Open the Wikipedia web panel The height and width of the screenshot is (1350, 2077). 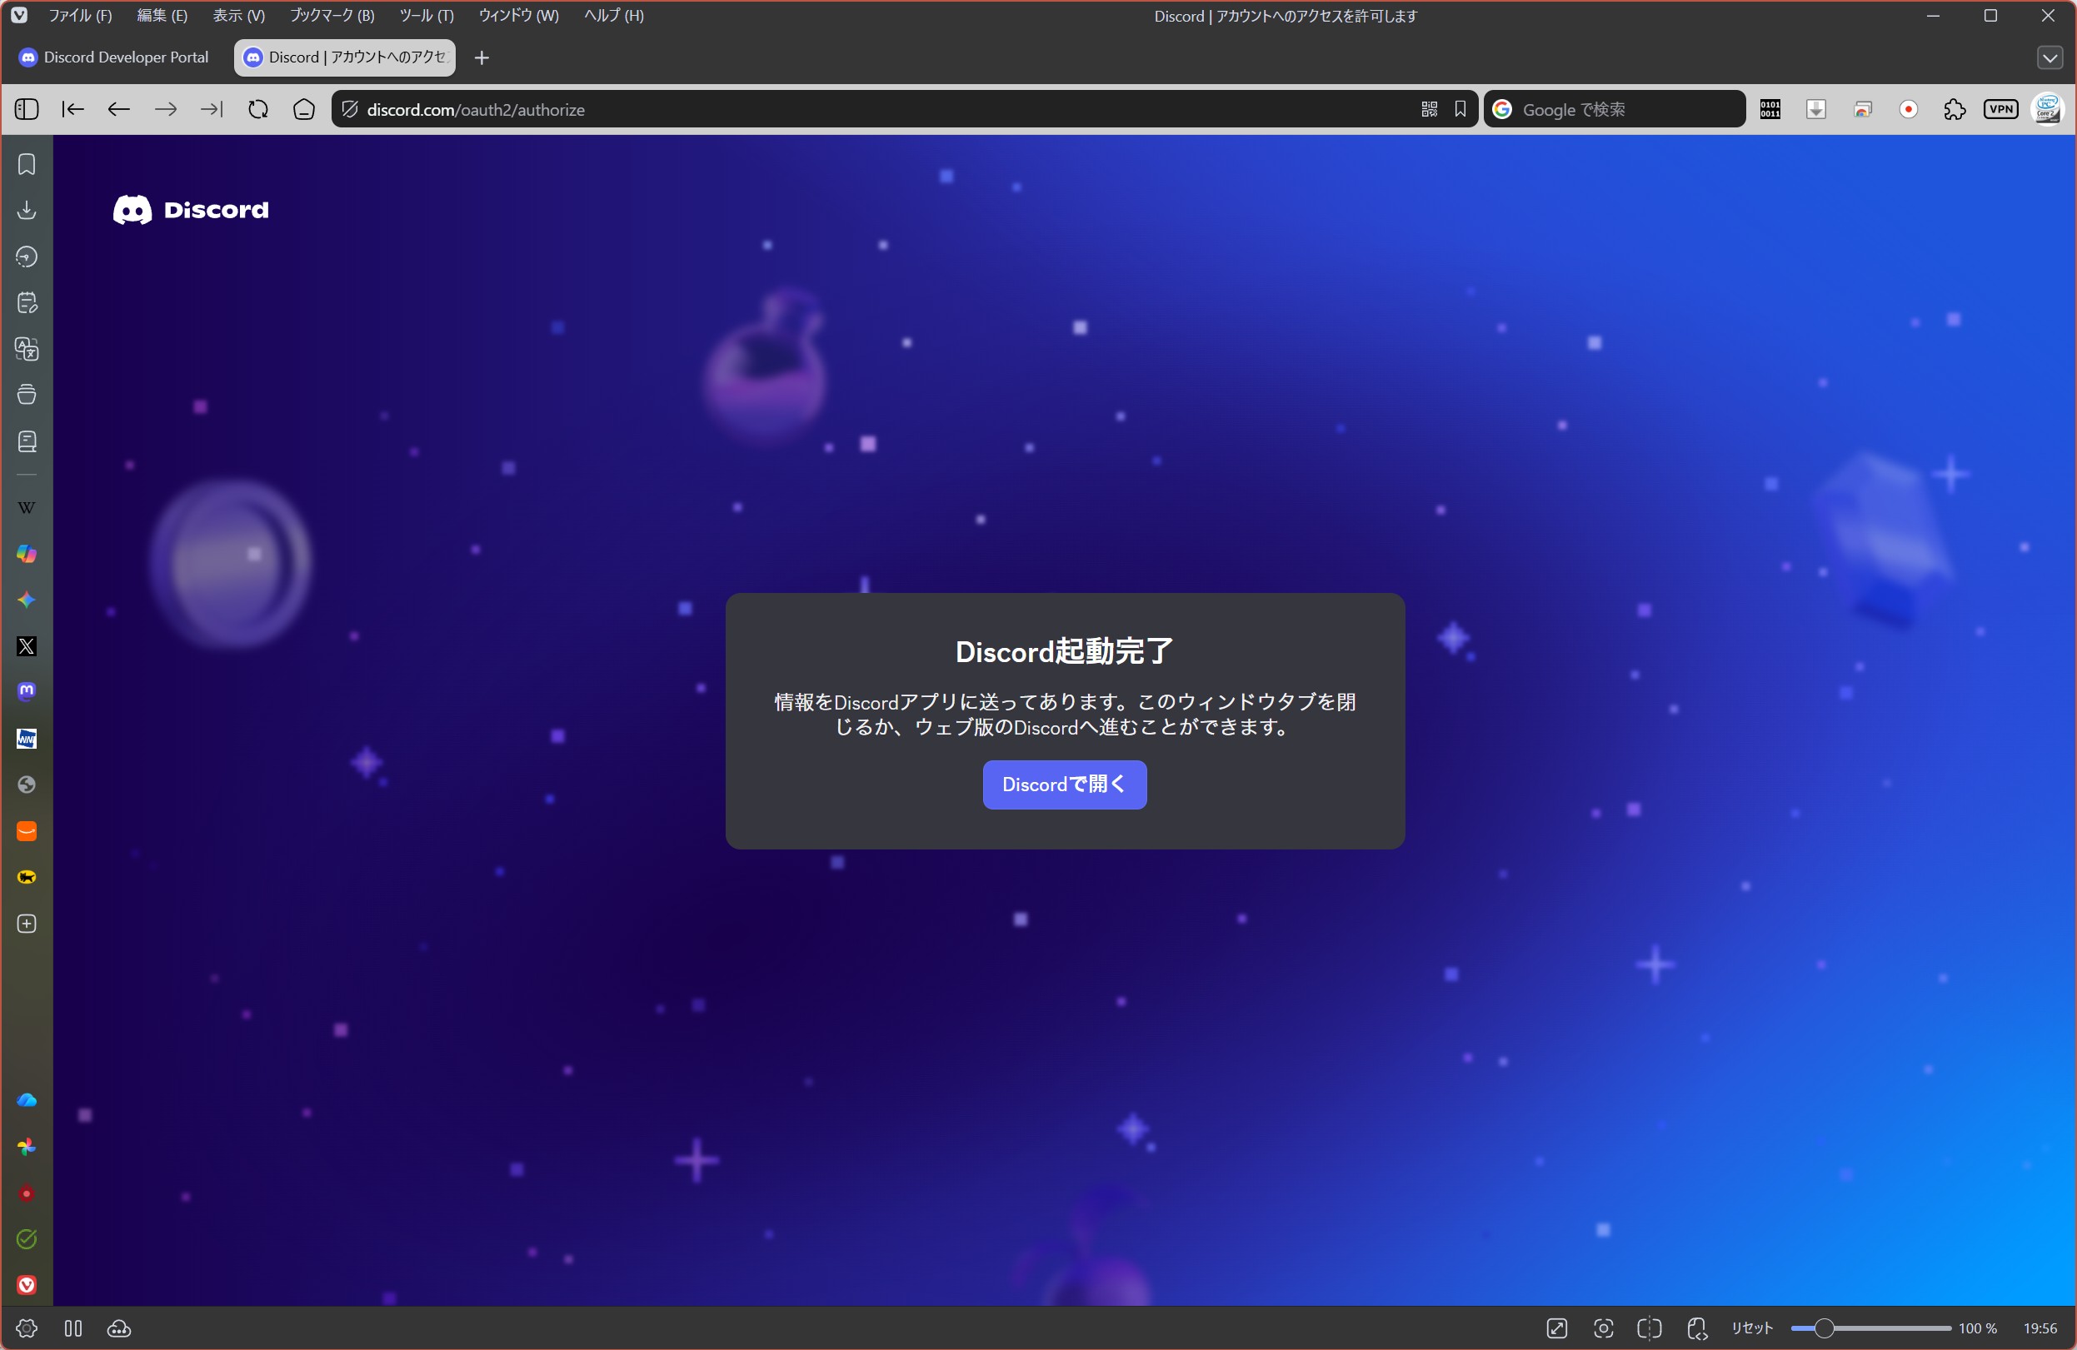point(27,507)
